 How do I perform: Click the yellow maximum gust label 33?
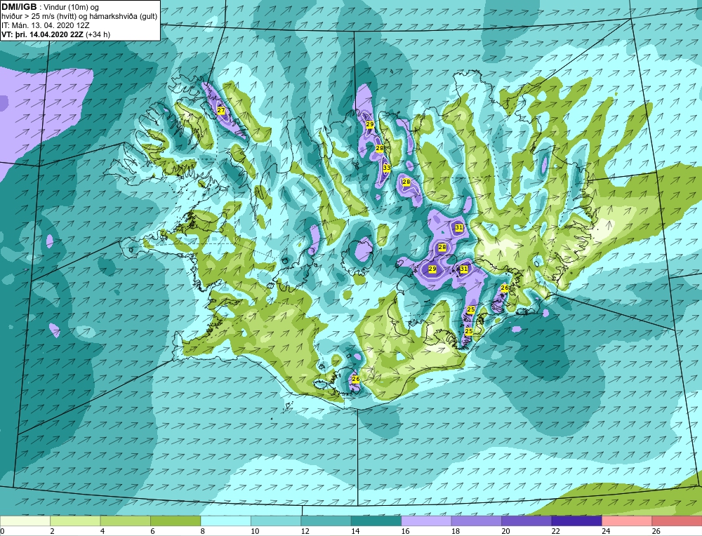tap(386, 168)
